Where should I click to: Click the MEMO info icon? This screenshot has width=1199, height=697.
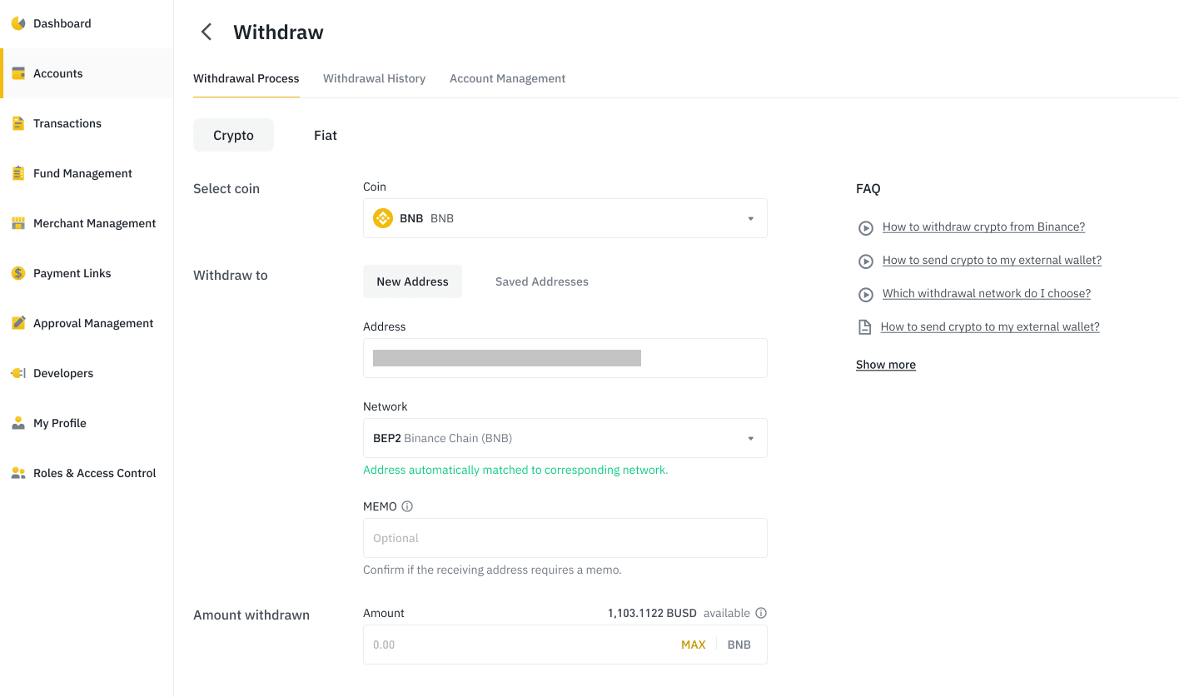click(x=407, y=506)
